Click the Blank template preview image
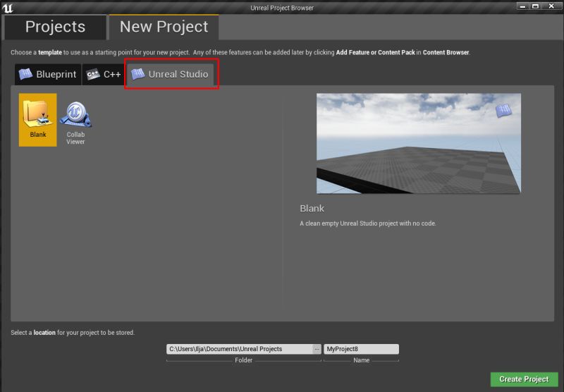Screen dimensions: 564x392 (x=418, y=144)
